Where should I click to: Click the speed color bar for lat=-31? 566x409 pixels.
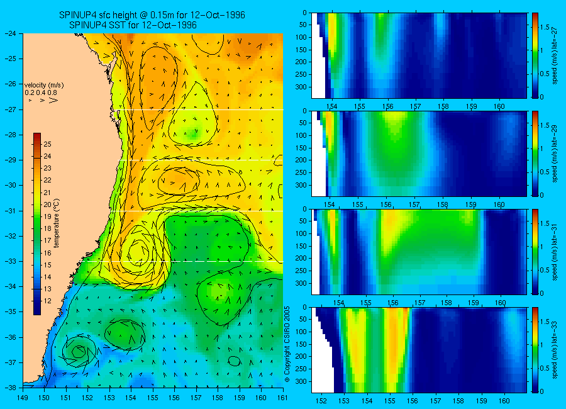tap(535, 252)
